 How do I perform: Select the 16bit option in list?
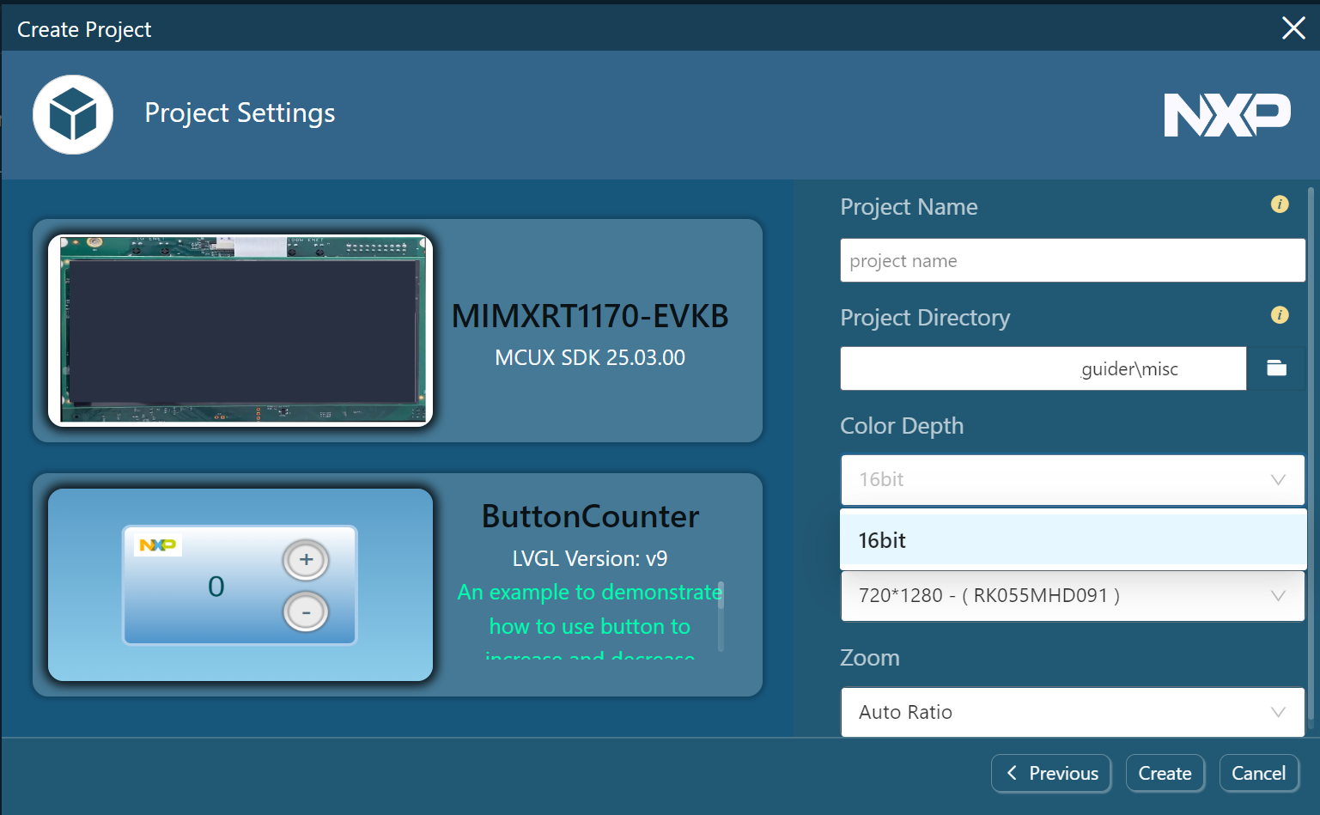click(1073, 540)
